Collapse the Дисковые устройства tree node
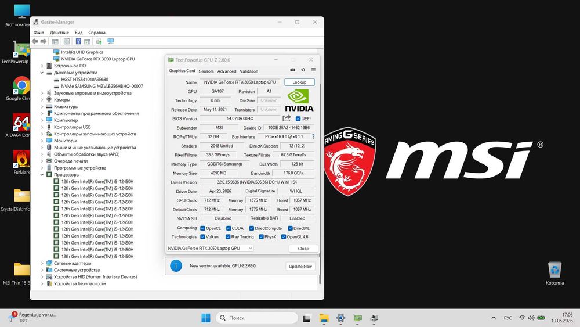 (42, 73)
